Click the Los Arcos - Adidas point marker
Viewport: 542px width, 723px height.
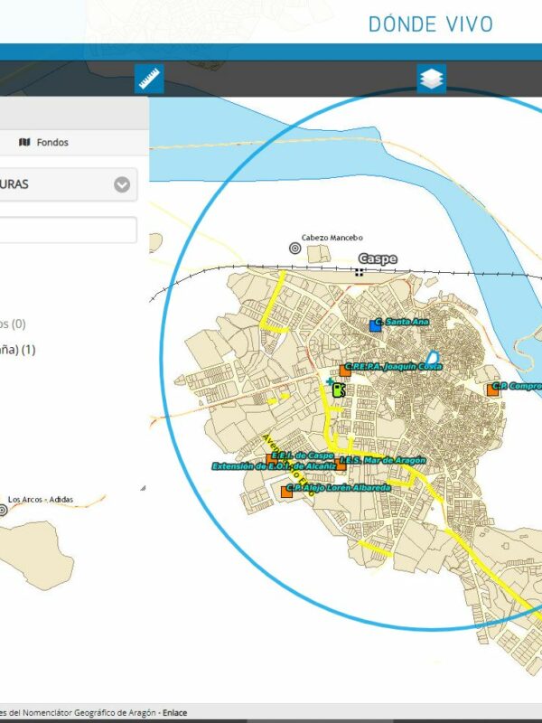pos(3,511)
